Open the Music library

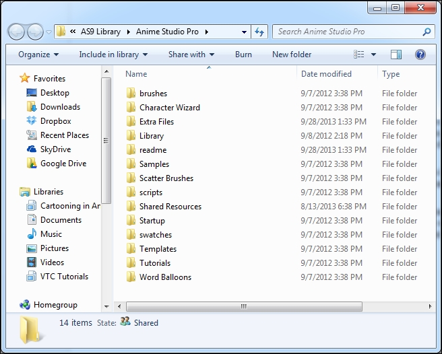click(x=44, y=234)
